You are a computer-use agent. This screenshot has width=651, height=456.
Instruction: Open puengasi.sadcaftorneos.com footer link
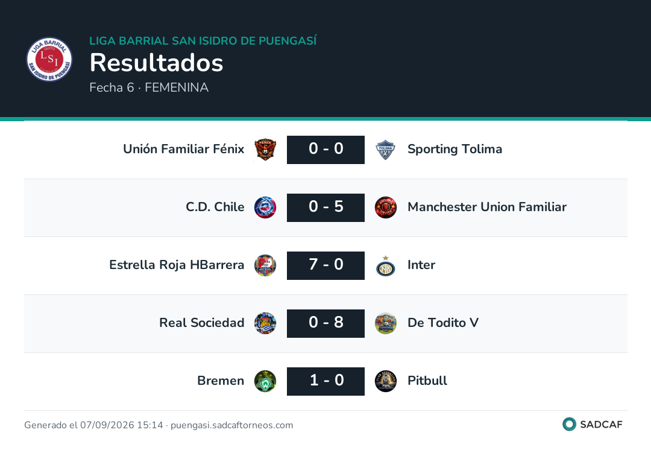tap(231, 425)
